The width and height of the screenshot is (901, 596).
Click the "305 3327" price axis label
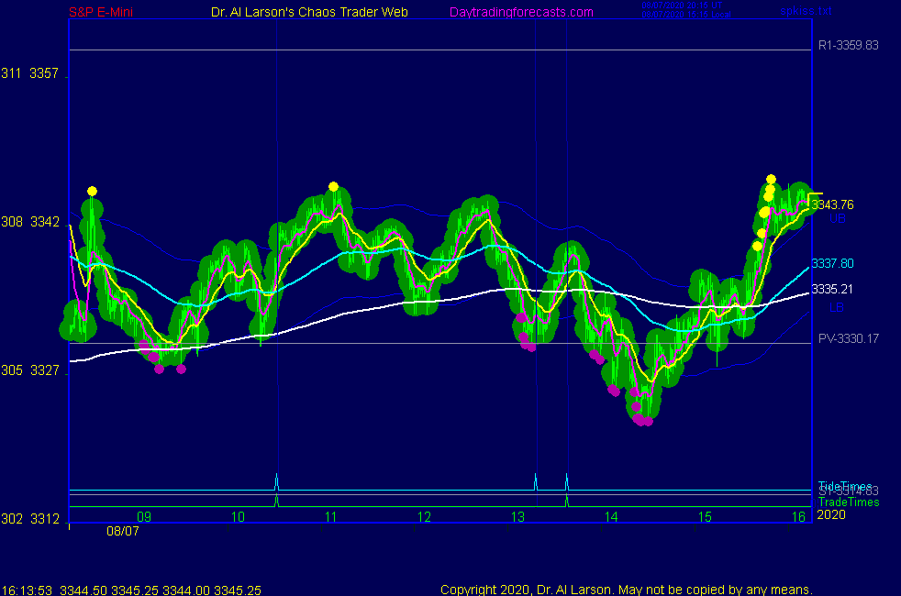coord(30,370)
